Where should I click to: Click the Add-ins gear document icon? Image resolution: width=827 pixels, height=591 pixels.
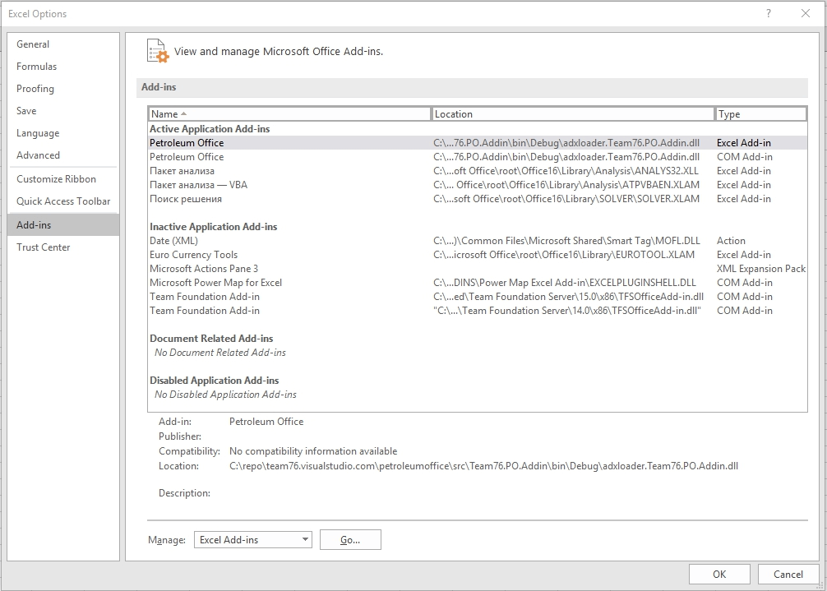tap(157, 51)
